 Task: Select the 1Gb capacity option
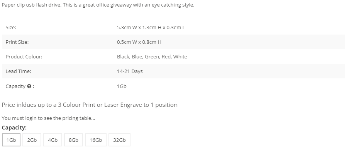coord(11,140)
